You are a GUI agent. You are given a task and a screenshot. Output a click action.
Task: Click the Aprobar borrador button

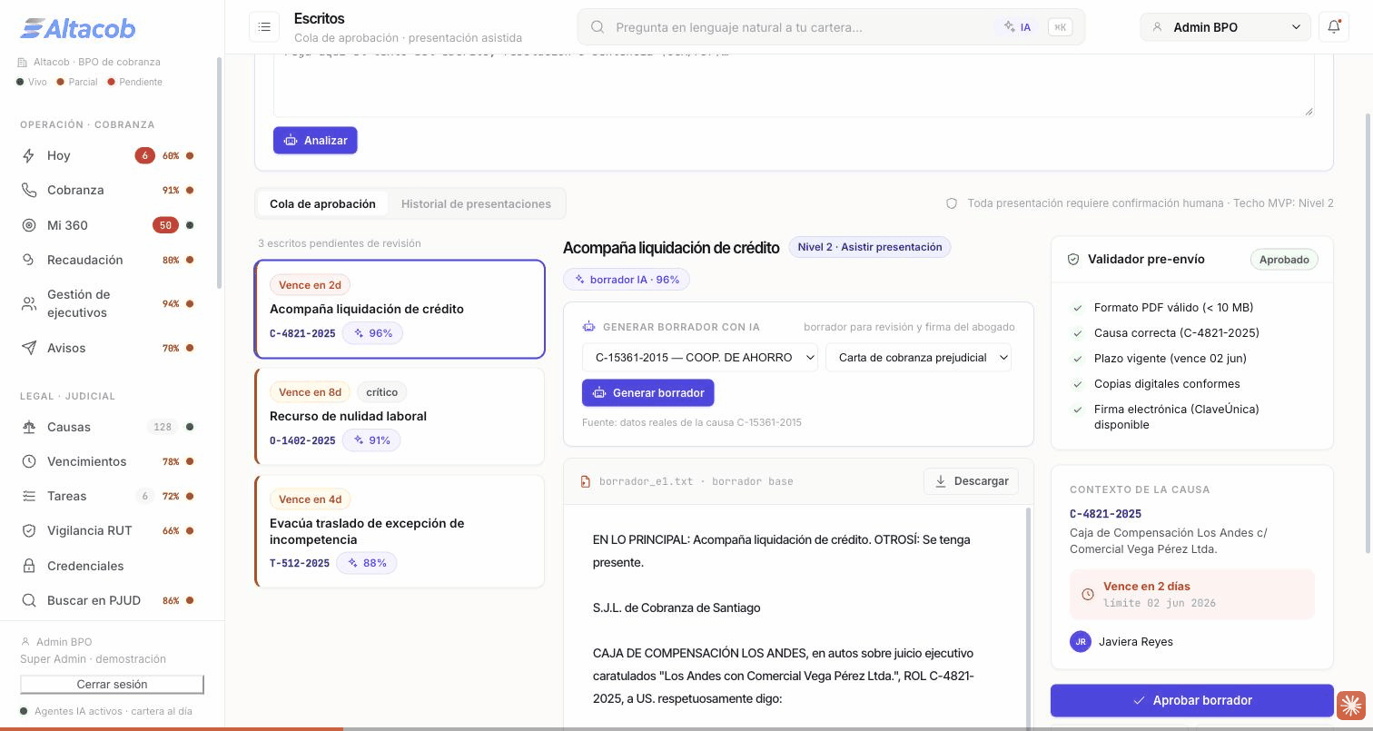1192,700
